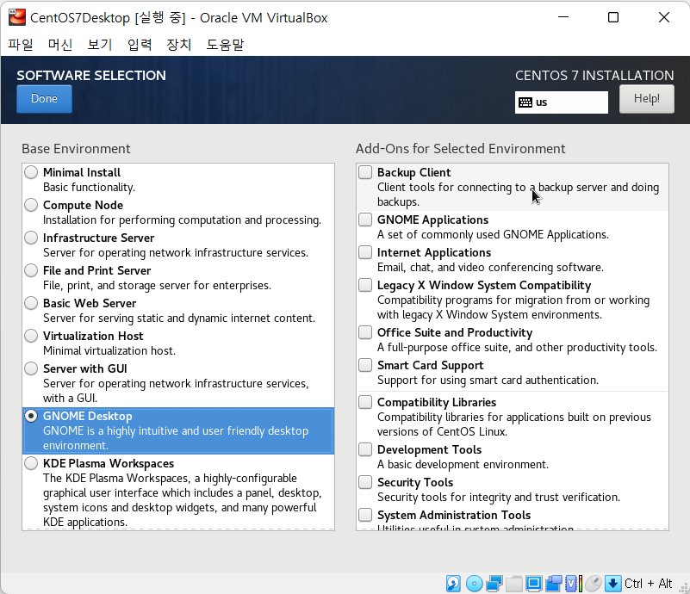This screenshot has height=594, width=690.
Task: Click the CPU load meter in the status bar
Action: coord(581,584)
